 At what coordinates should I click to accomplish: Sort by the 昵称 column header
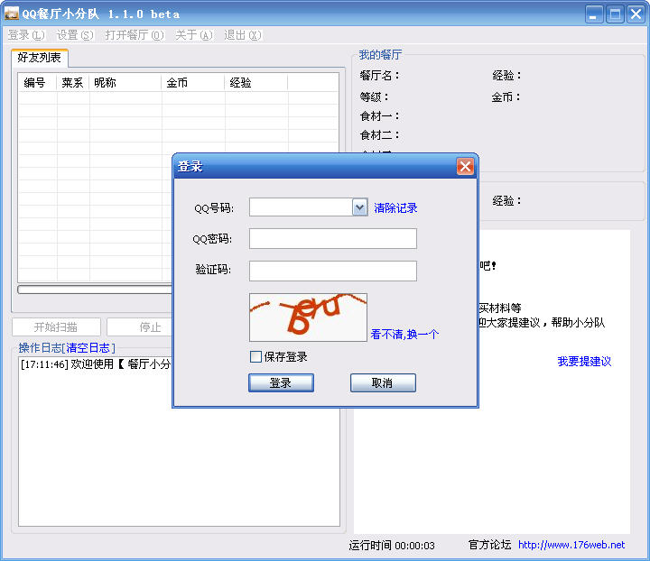click(x=125, y=82)
